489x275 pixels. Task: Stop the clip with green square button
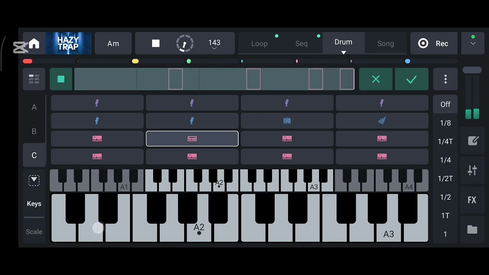61,79
